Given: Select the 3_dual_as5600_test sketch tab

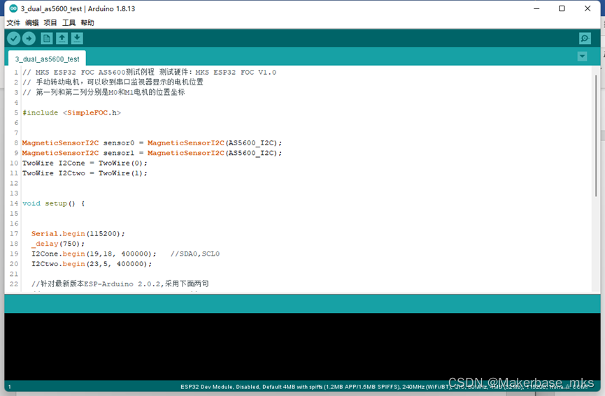Looking at the screenshot, I should click(47, 59).
